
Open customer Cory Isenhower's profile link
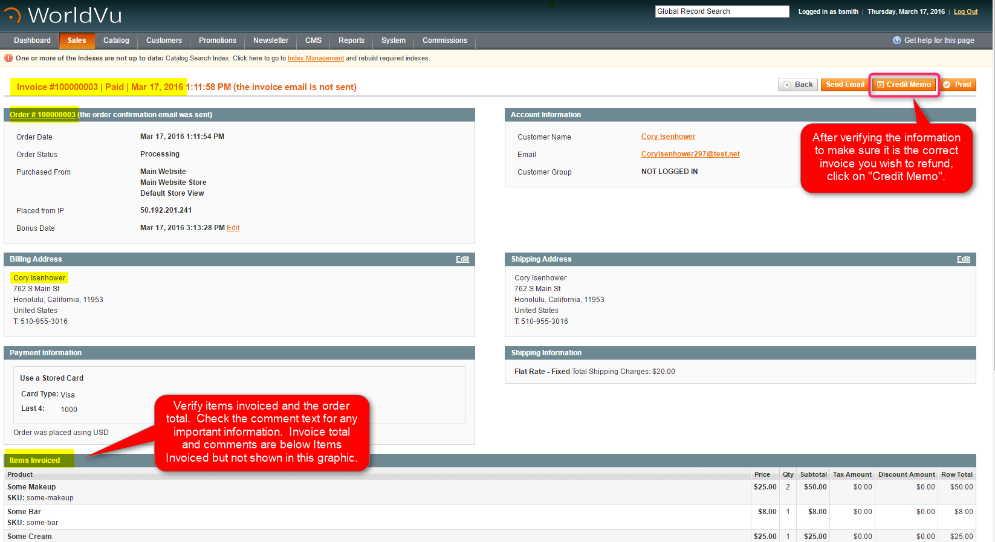pos(668,137)
